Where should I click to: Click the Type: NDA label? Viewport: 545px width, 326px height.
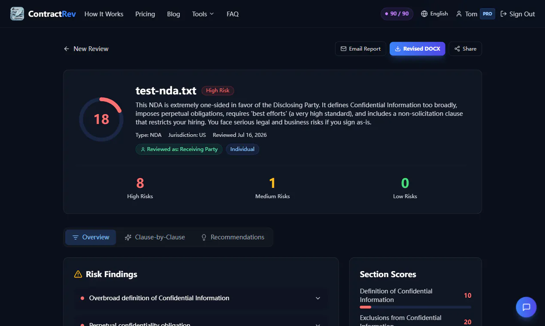coord(148,135)
